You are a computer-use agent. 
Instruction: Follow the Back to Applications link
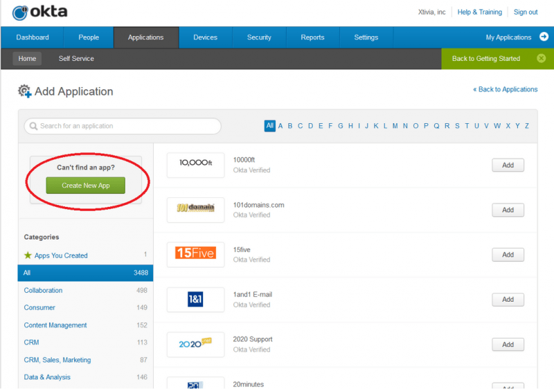point(506,89)
